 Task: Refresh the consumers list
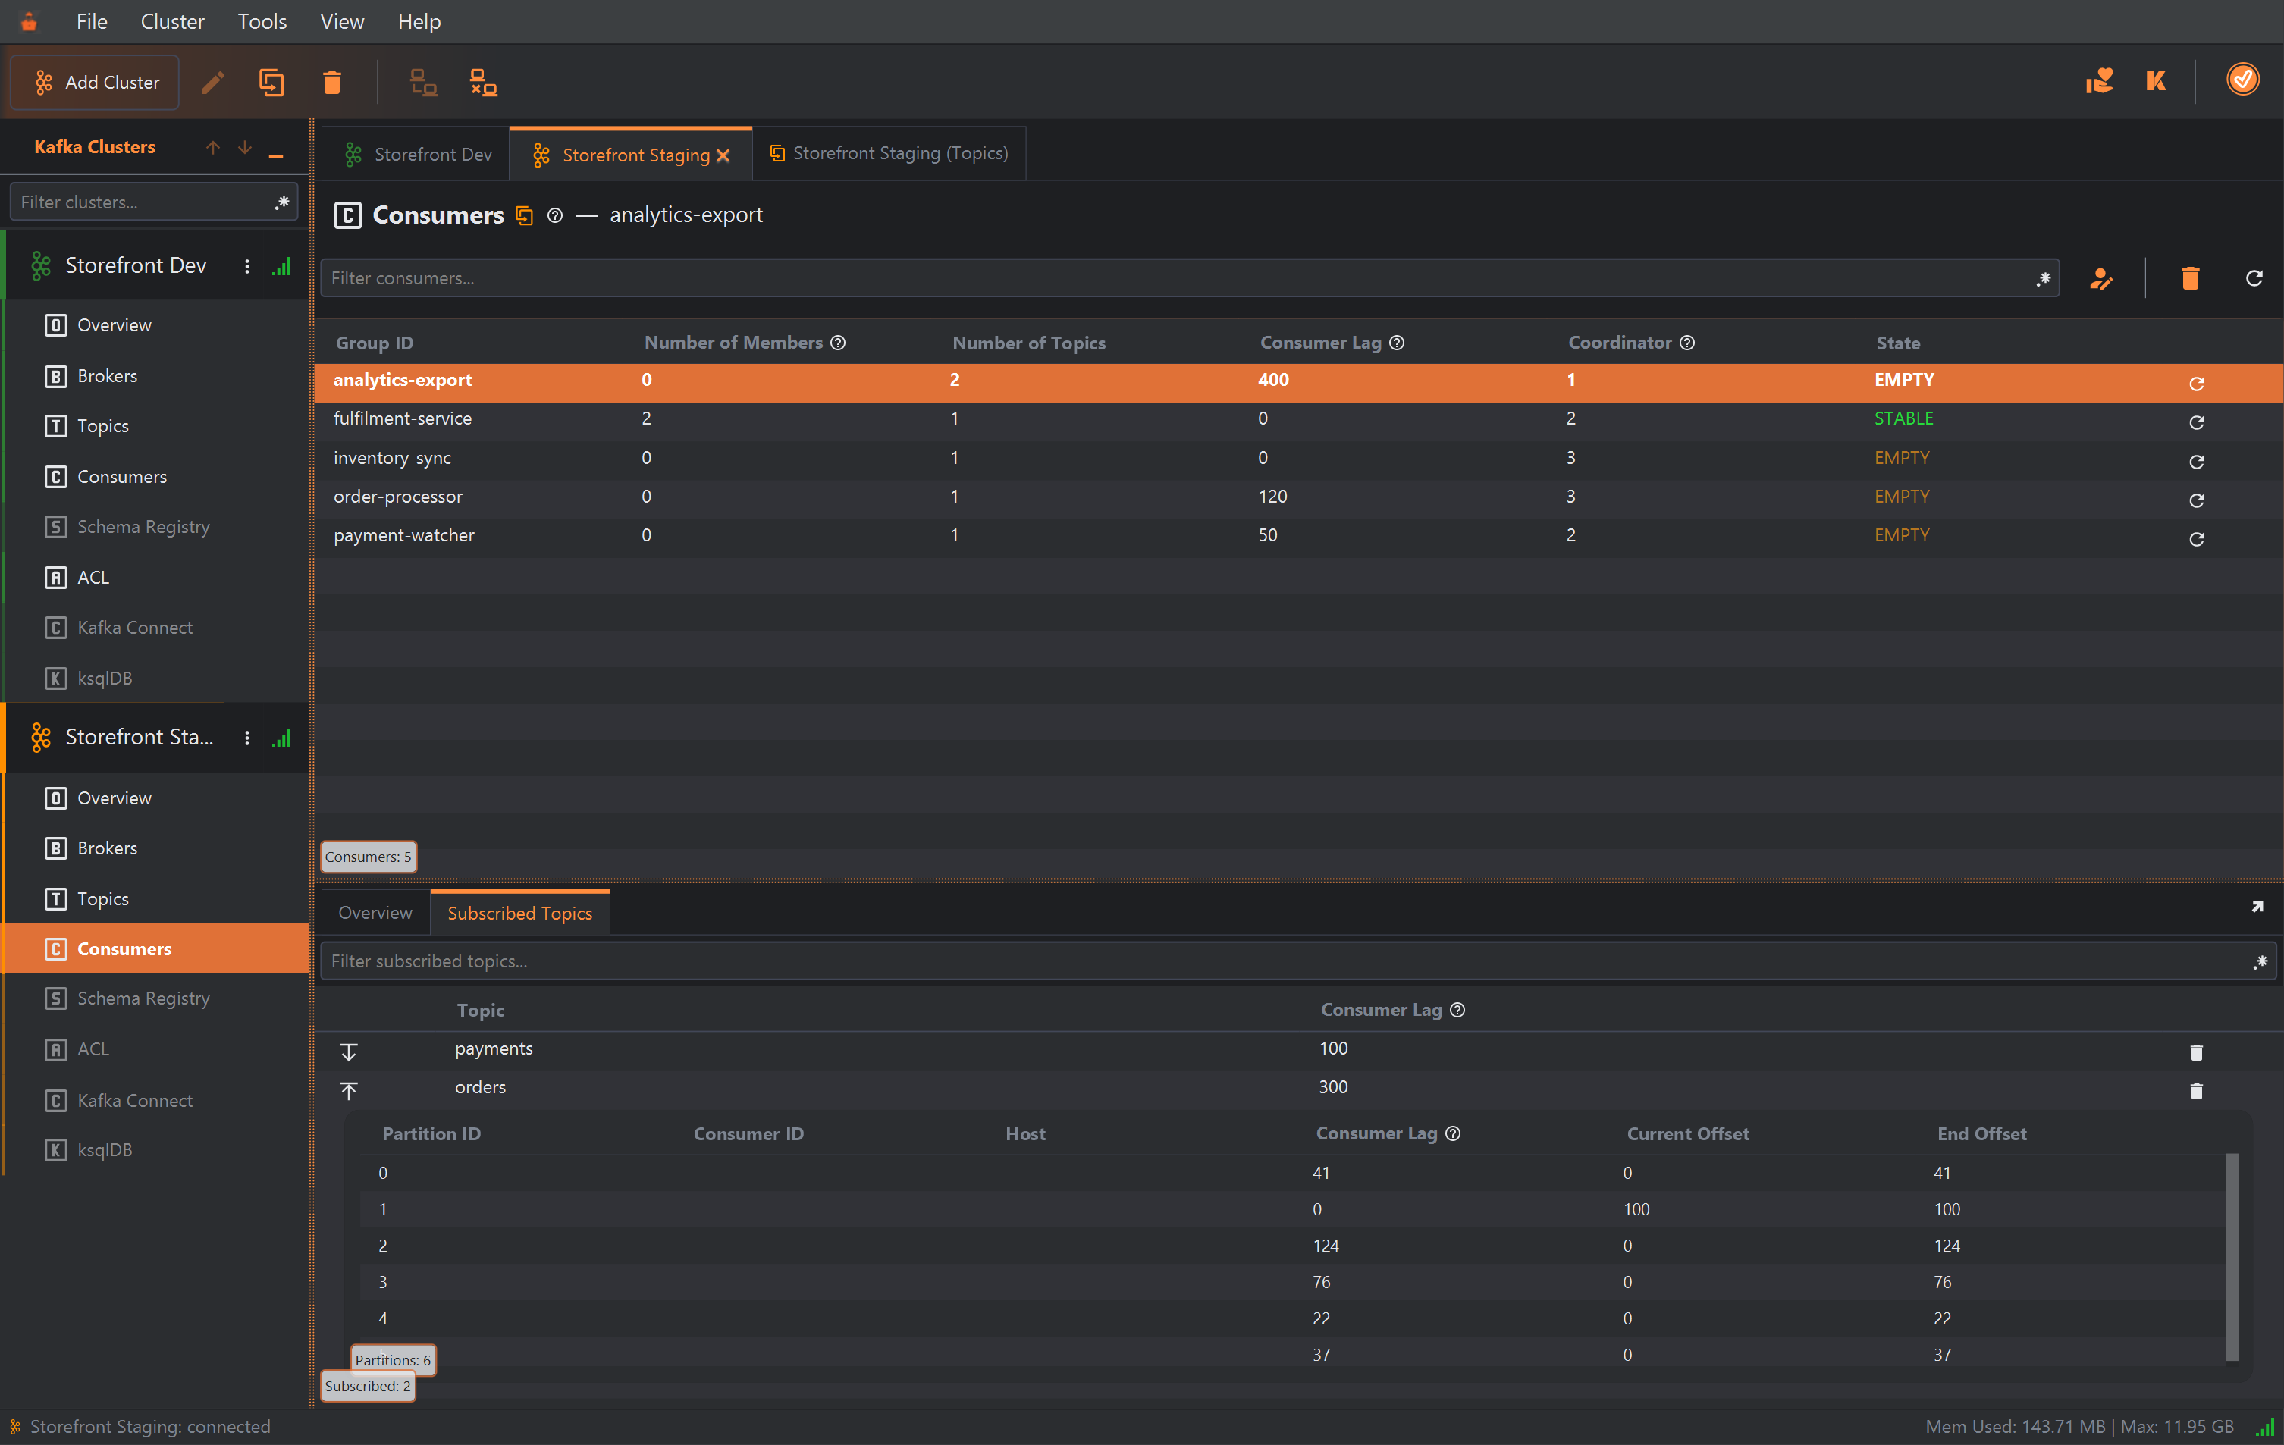(x=2254, y=277)
